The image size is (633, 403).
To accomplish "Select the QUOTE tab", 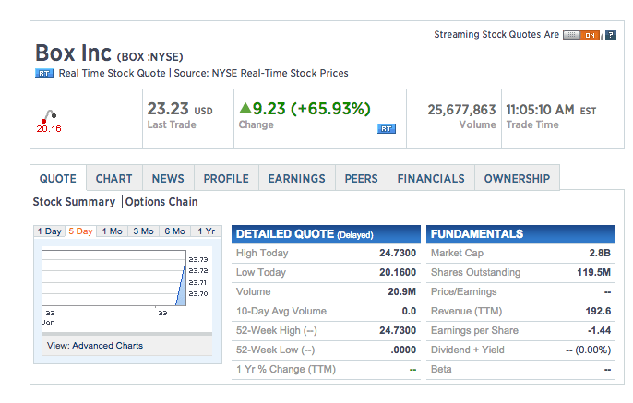I will click(58, 178).
